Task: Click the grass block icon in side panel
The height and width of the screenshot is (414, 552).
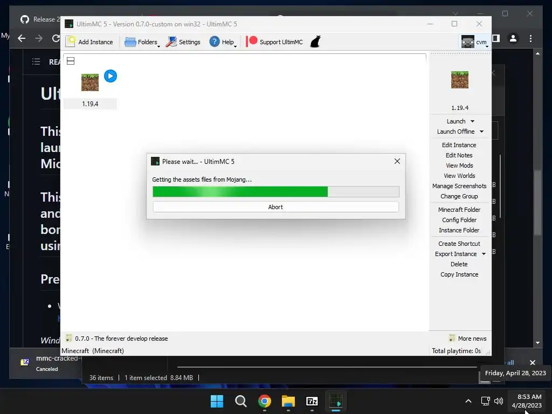Action: click(460, 80)
